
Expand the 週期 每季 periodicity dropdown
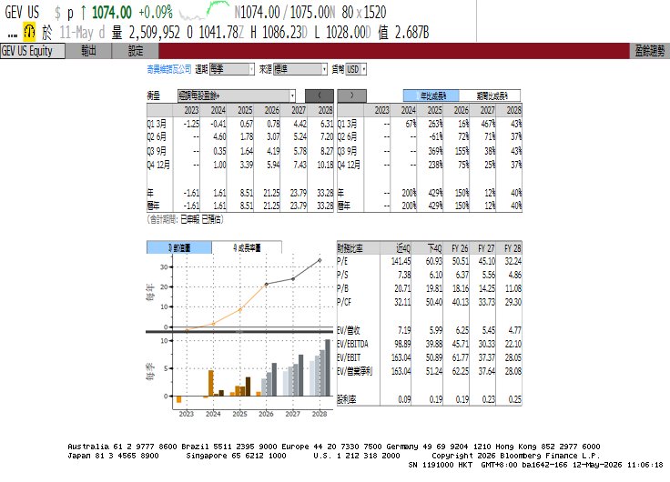coord(231,69)
